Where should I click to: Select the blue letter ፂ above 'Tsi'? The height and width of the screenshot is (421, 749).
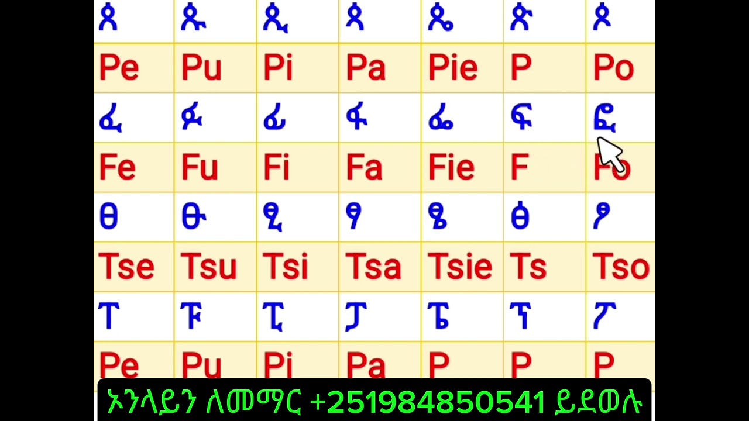(274, 218)
